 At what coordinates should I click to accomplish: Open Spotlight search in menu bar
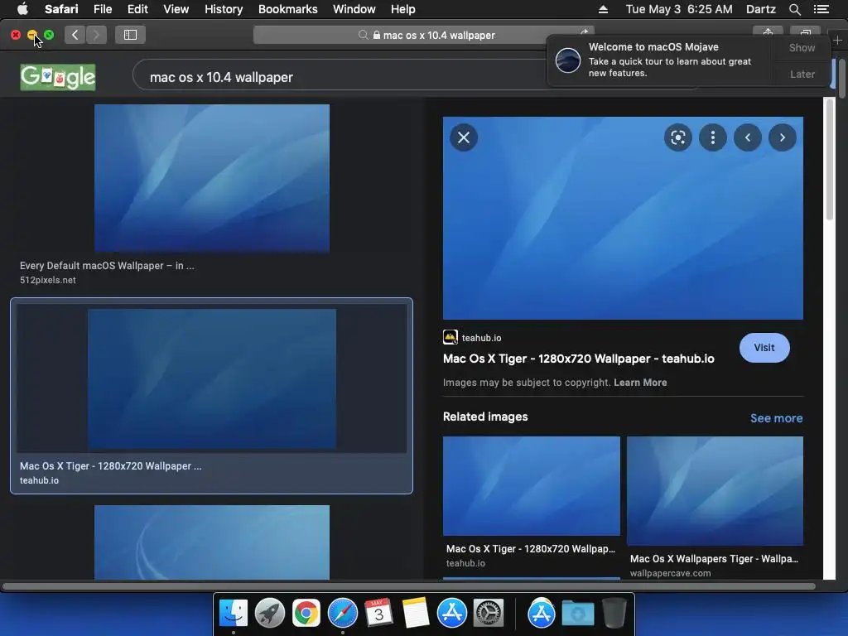[794, 9]
